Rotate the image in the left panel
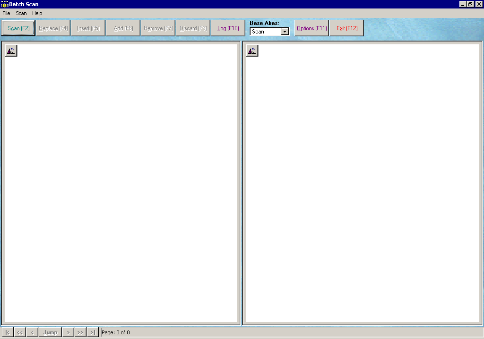Screen dimensions: 484x339 point(11,50)
